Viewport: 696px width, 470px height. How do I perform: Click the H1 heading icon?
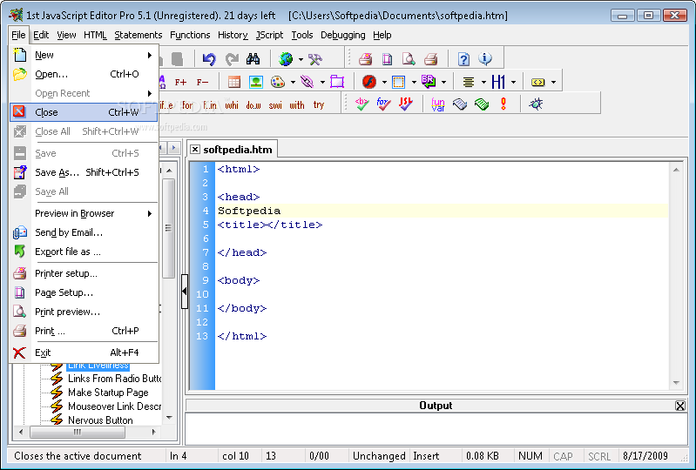click(x=498, y=82)
